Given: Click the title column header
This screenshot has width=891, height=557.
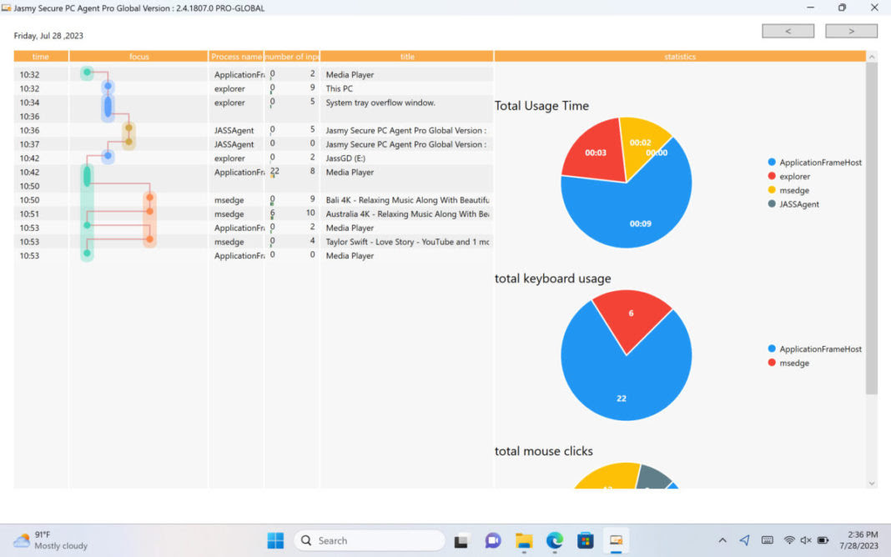Looking at the screenshot, I should pos(407,56).
